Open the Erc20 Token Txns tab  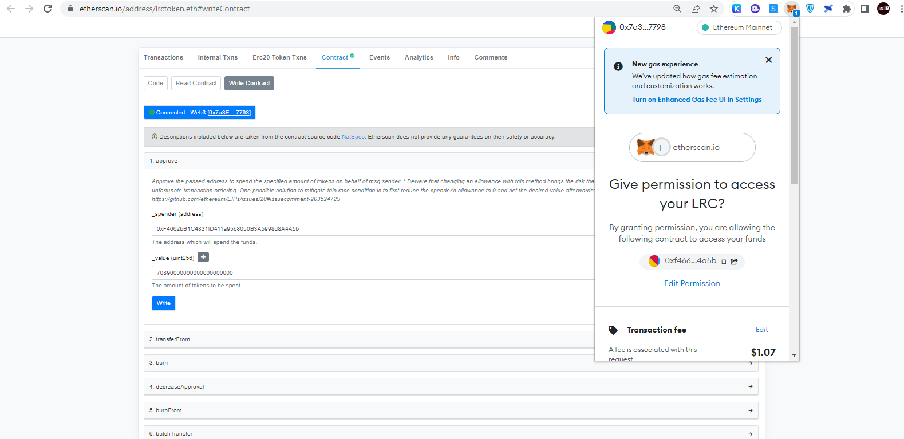pos(279,57)
